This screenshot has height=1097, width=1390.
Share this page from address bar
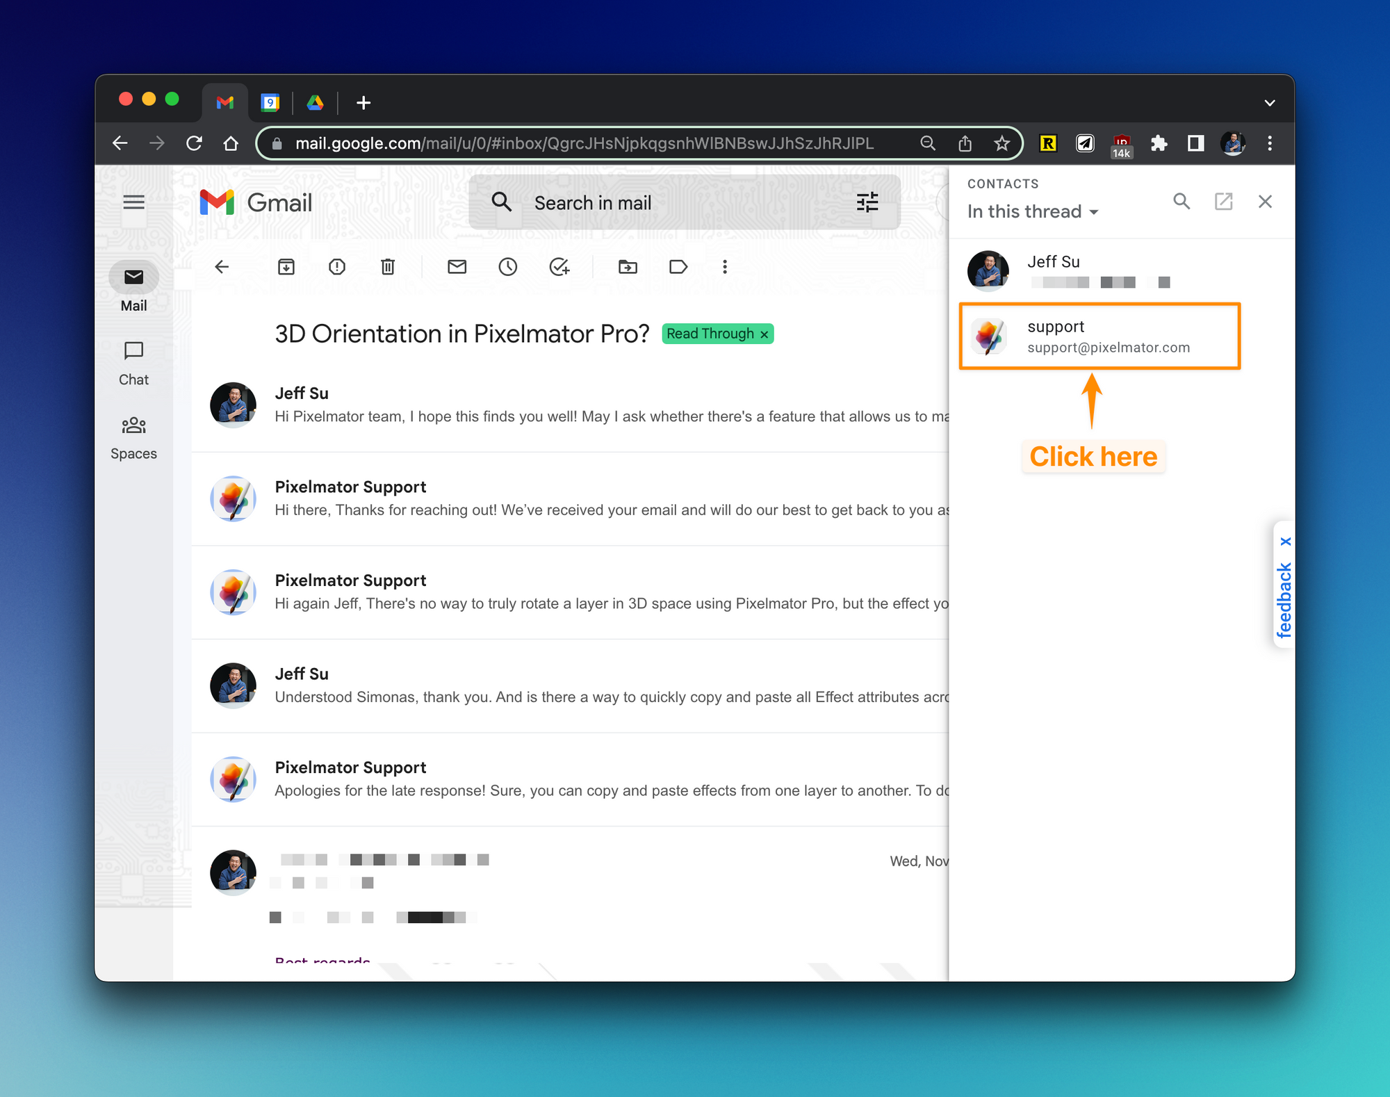[x=965, y=143]
